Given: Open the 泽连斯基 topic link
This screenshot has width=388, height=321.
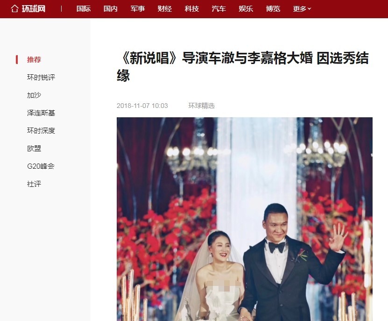Looking at the screenshot, I should [41, 113].
